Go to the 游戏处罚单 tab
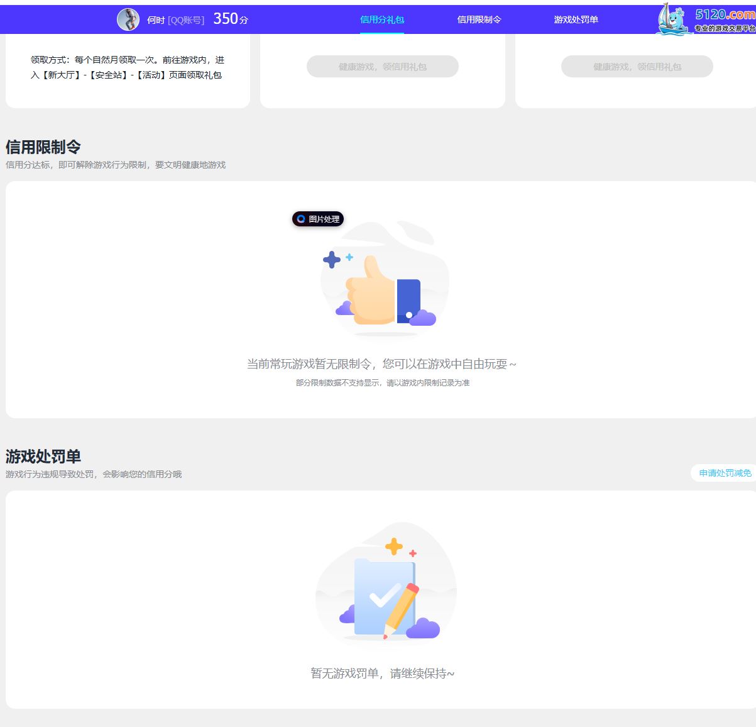This screenshot has width=756, height=727. [x=576, y=19]
